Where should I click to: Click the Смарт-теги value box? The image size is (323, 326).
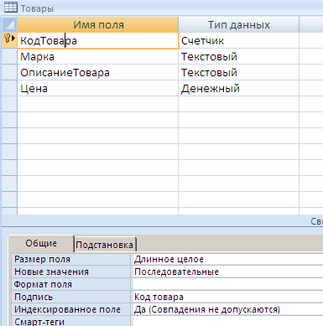(x=228, y=321)
